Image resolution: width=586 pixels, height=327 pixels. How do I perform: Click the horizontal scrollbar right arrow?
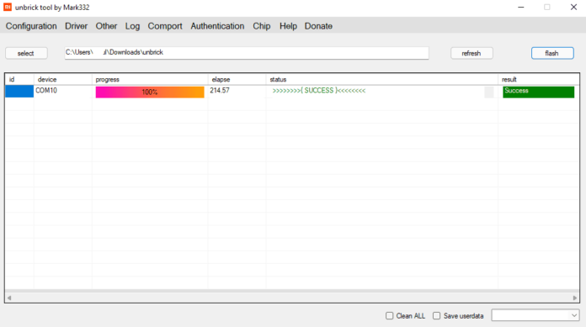(575, 298)
